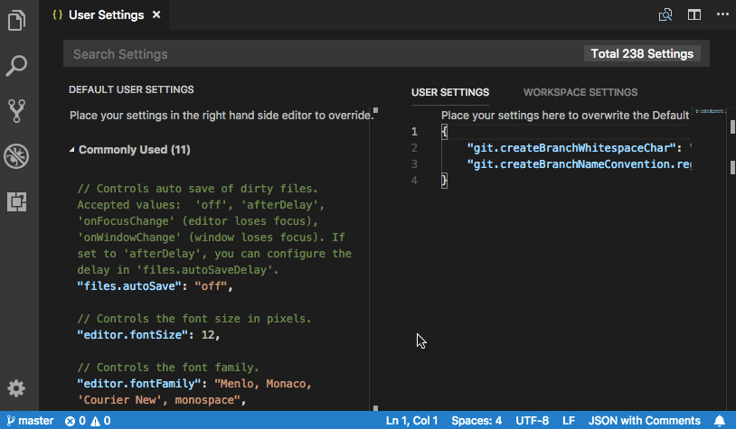This screenshot has height=429, width=736.
Task: Click the master branch status item
Action: tap(30, 421)
